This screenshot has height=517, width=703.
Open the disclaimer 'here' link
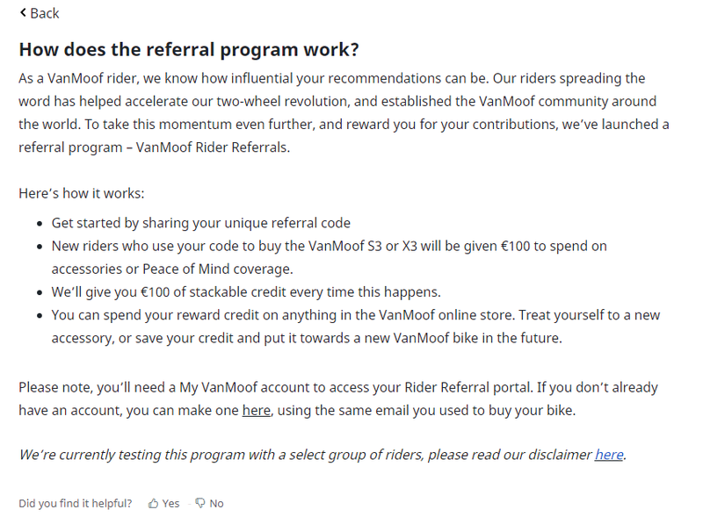(x=609, y=455)
